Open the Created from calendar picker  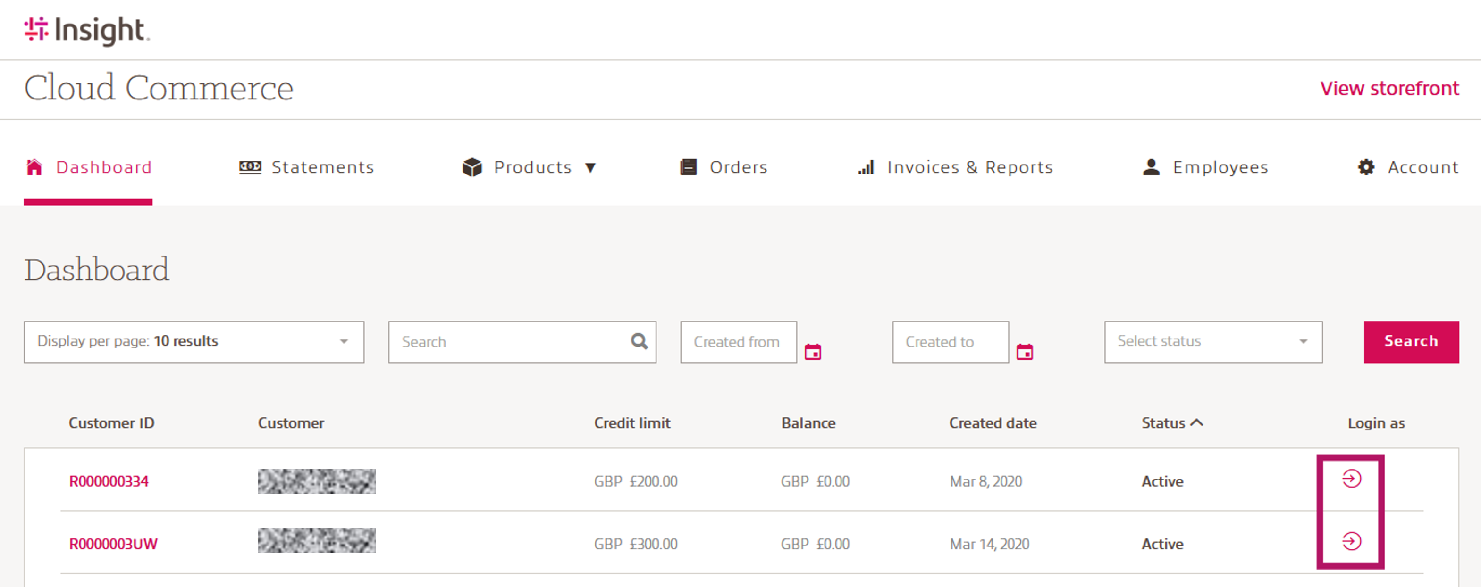(x=812, y=352)
